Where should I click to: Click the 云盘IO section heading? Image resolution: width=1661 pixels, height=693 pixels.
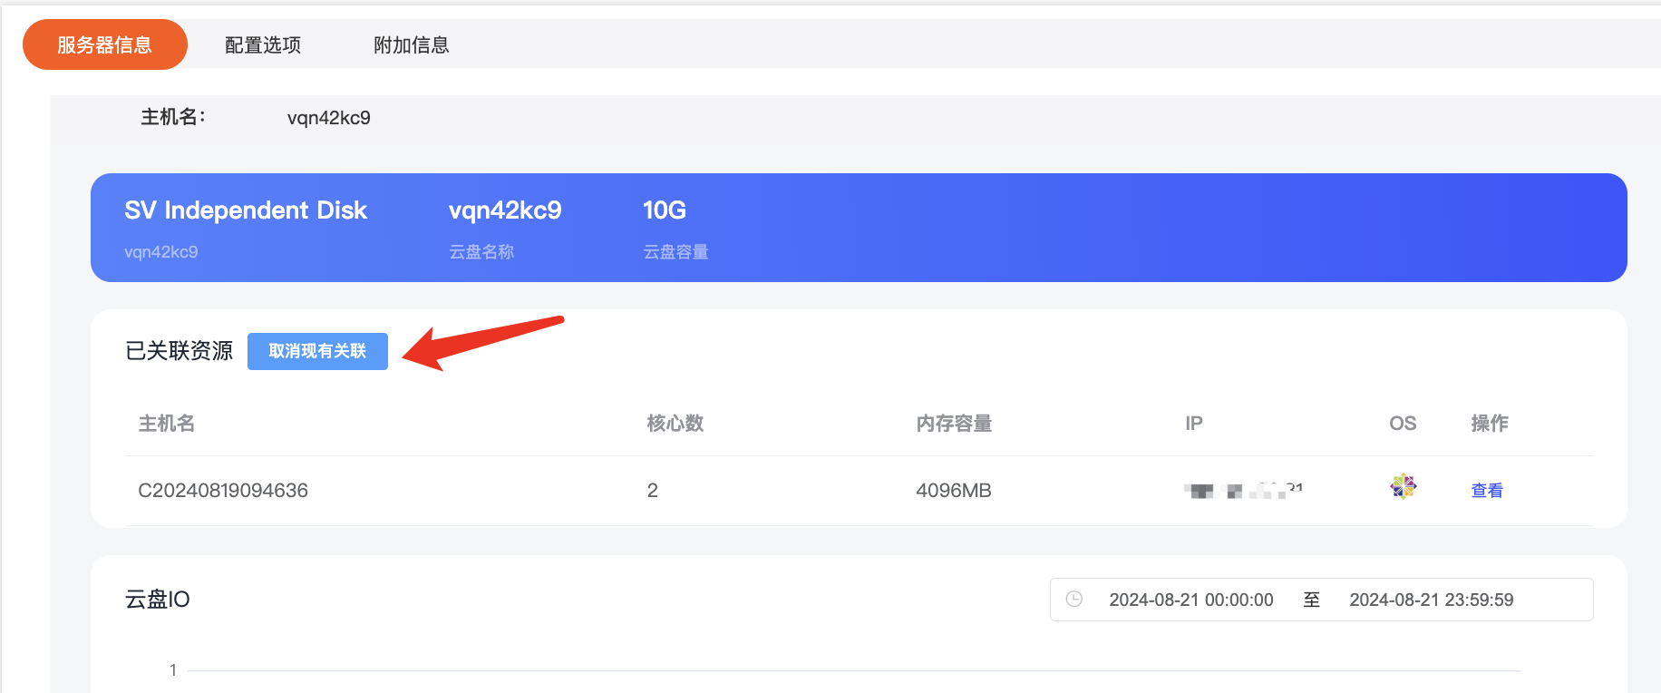[158, 600]
